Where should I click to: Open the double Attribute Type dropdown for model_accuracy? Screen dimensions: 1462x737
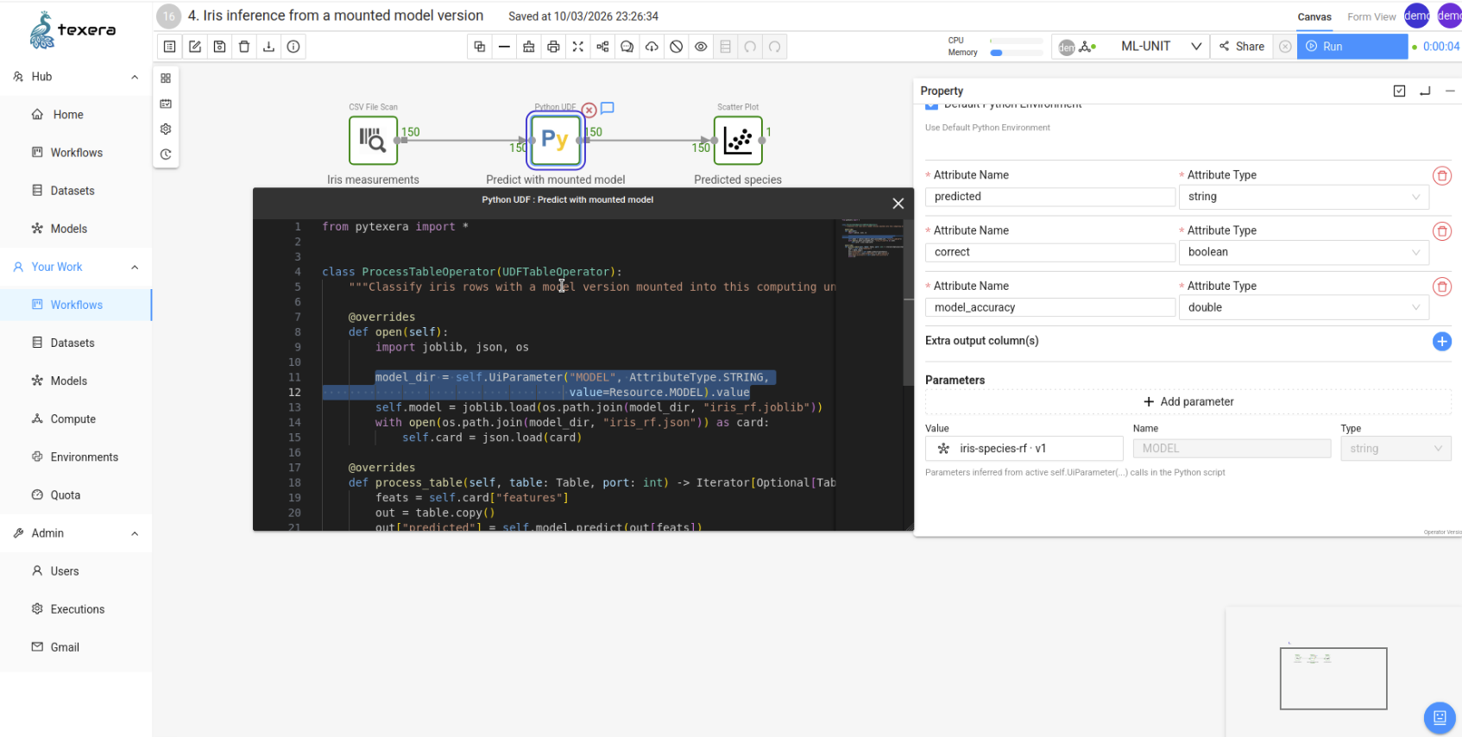(x=1303, y=307)
